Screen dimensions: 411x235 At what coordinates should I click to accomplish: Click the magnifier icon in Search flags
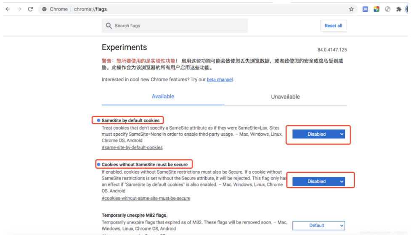(109, 26)
